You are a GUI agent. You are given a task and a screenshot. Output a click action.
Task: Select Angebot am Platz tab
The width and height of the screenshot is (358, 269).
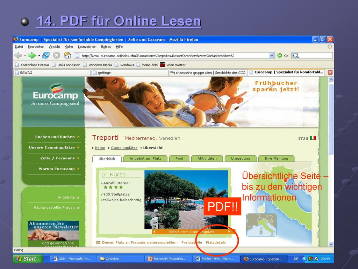(x=145, y=158)
